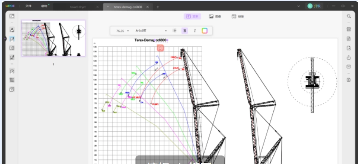Toggle the Edit PDF mode in sidebar
Image resolution: width=358 pixels, height=164 pixels.
[x=12, y=39]
